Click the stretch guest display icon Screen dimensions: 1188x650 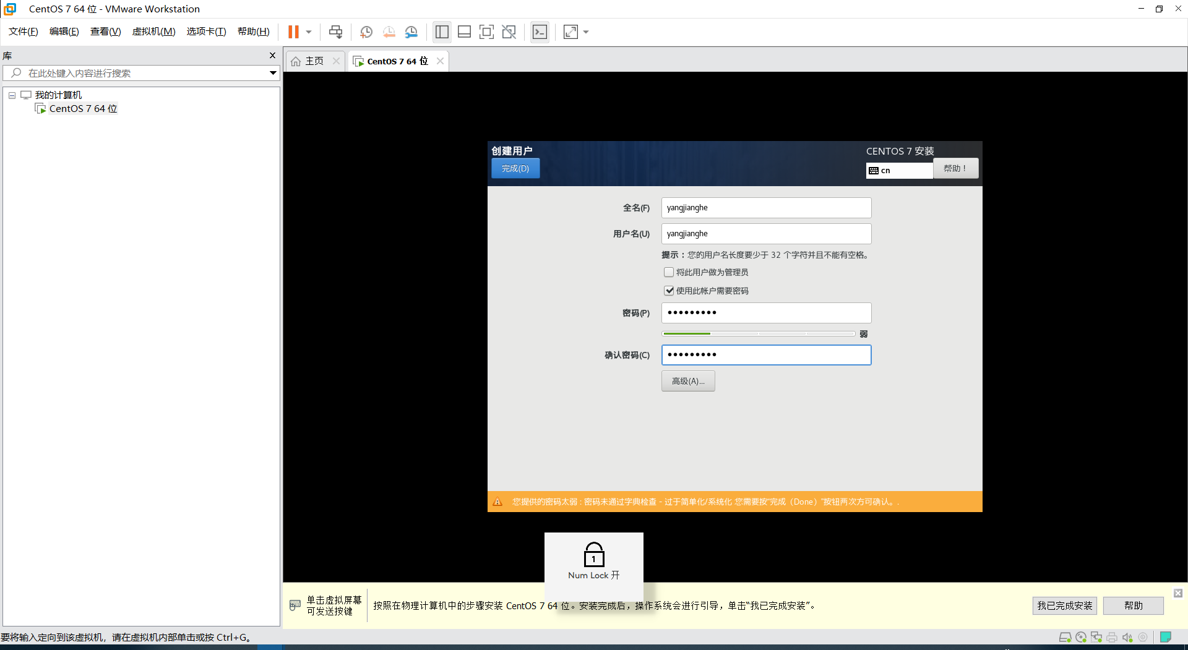coord(570,32)
